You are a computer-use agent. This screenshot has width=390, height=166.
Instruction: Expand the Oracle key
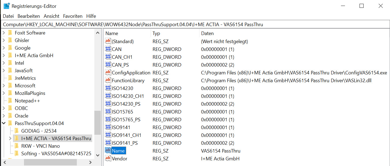(4, 116)
